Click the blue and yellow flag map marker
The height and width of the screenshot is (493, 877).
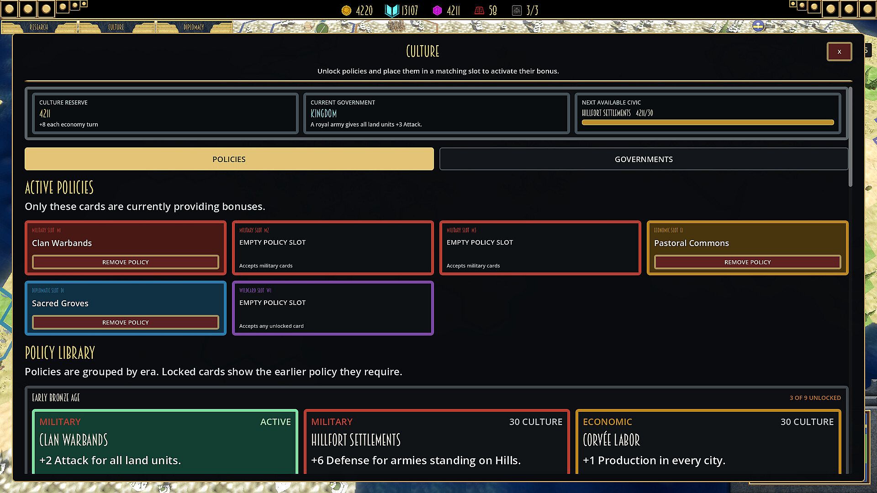click(x=758, y=26)
